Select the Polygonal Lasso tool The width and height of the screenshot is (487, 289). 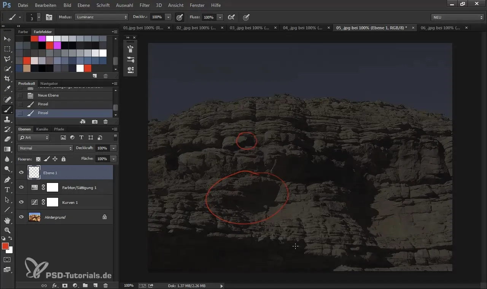tap(7, 59)
